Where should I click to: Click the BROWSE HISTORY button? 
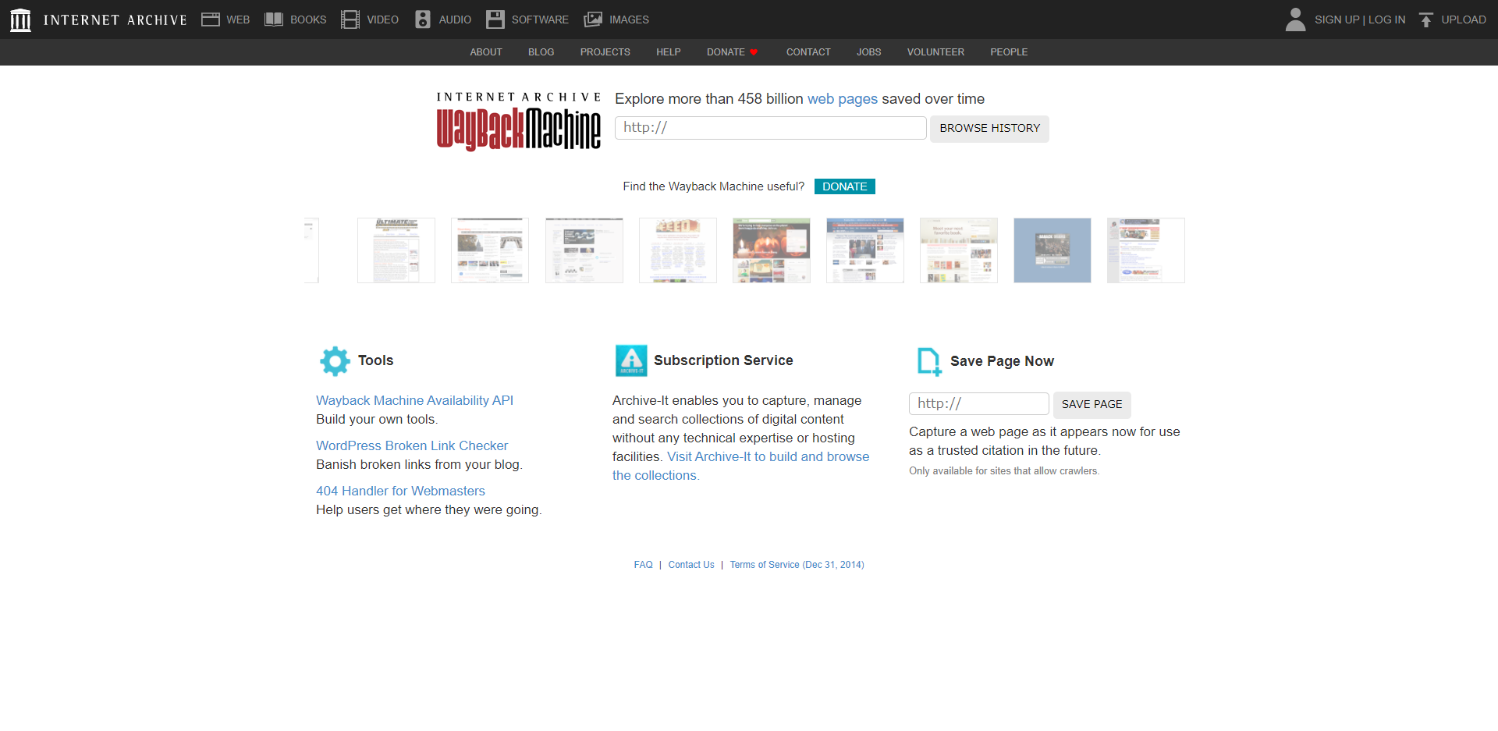[989, 129]
